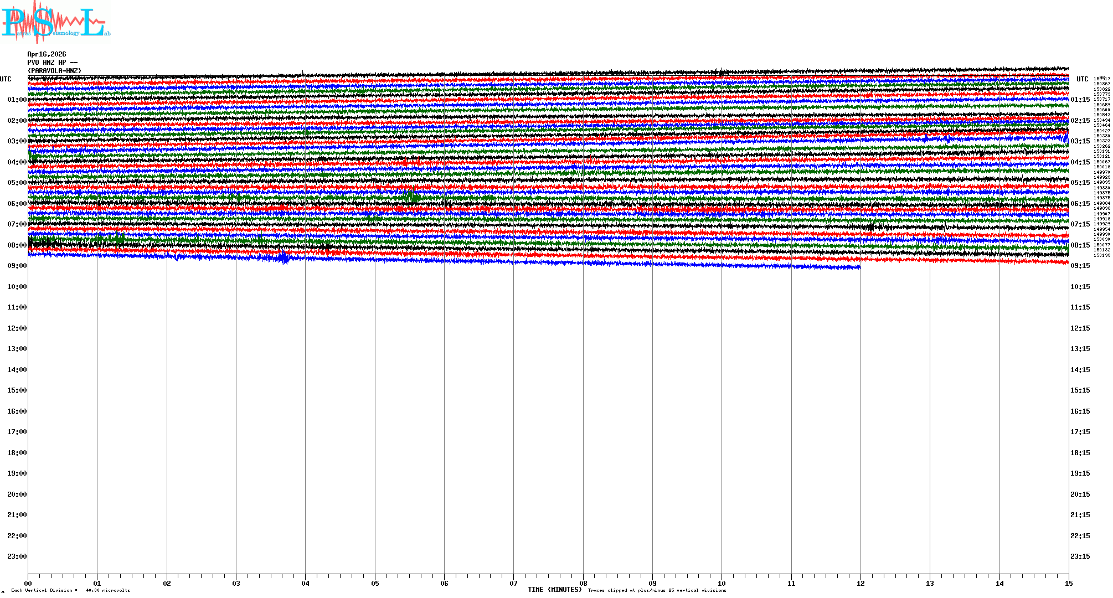
Task: Click the (PARAVOLA-HNZ) station name text
Action: (x=54, y=71)
